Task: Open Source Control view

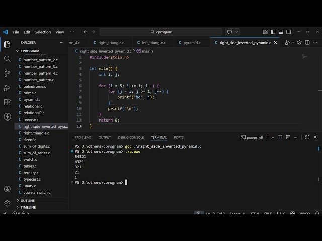Action: (7, 73)
